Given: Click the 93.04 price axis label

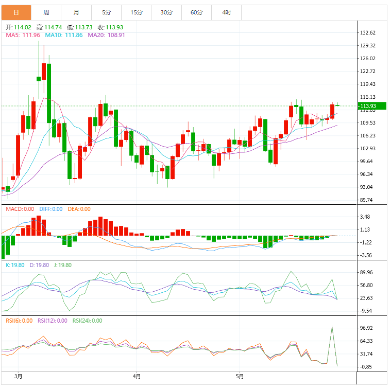Looking at the screenshot, I should coord(366,187).
